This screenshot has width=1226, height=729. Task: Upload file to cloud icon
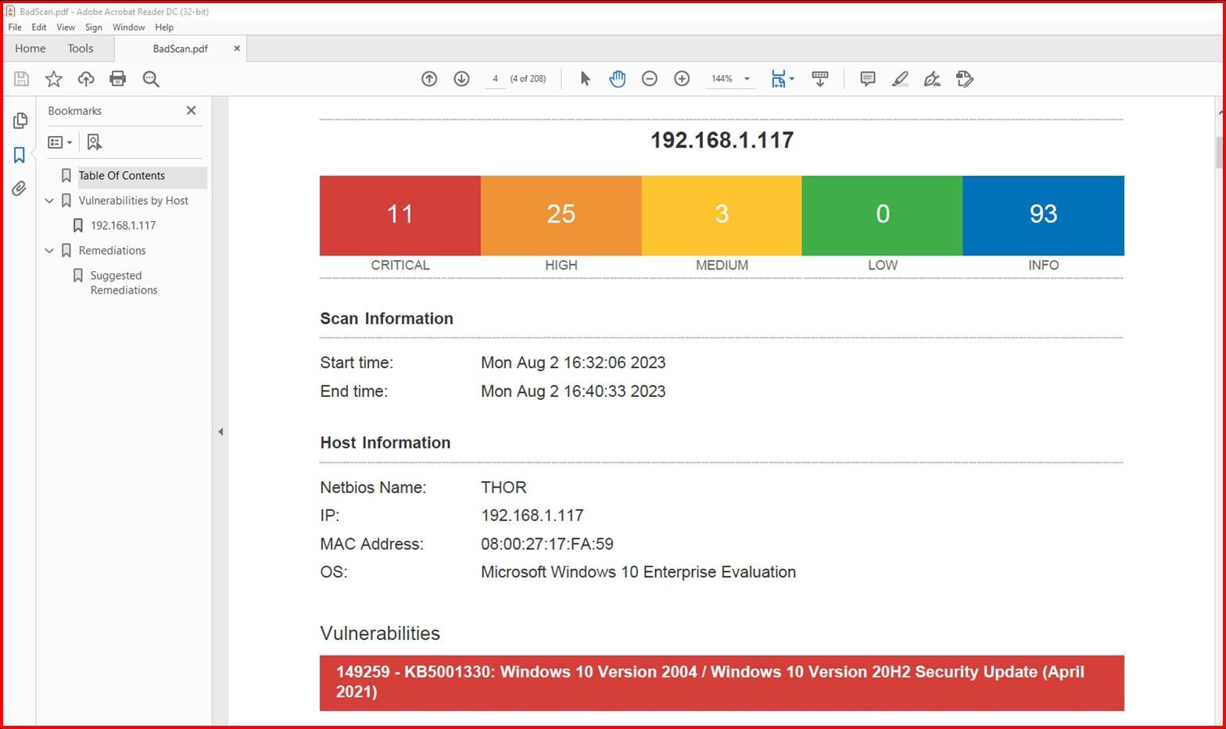pos(86,79)
